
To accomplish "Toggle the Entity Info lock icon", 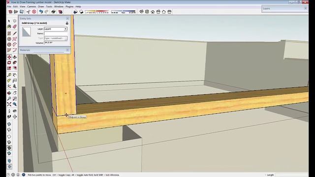I will tap(67, 23).
